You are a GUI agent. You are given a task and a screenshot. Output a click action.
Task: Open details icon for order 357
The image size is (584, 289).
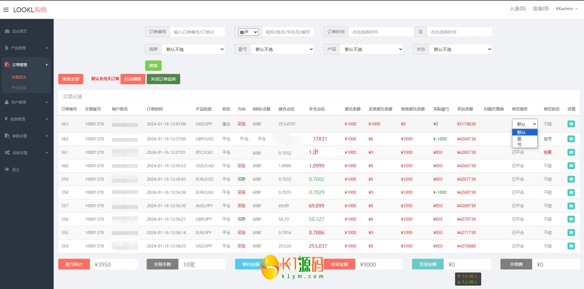(571, 206)
